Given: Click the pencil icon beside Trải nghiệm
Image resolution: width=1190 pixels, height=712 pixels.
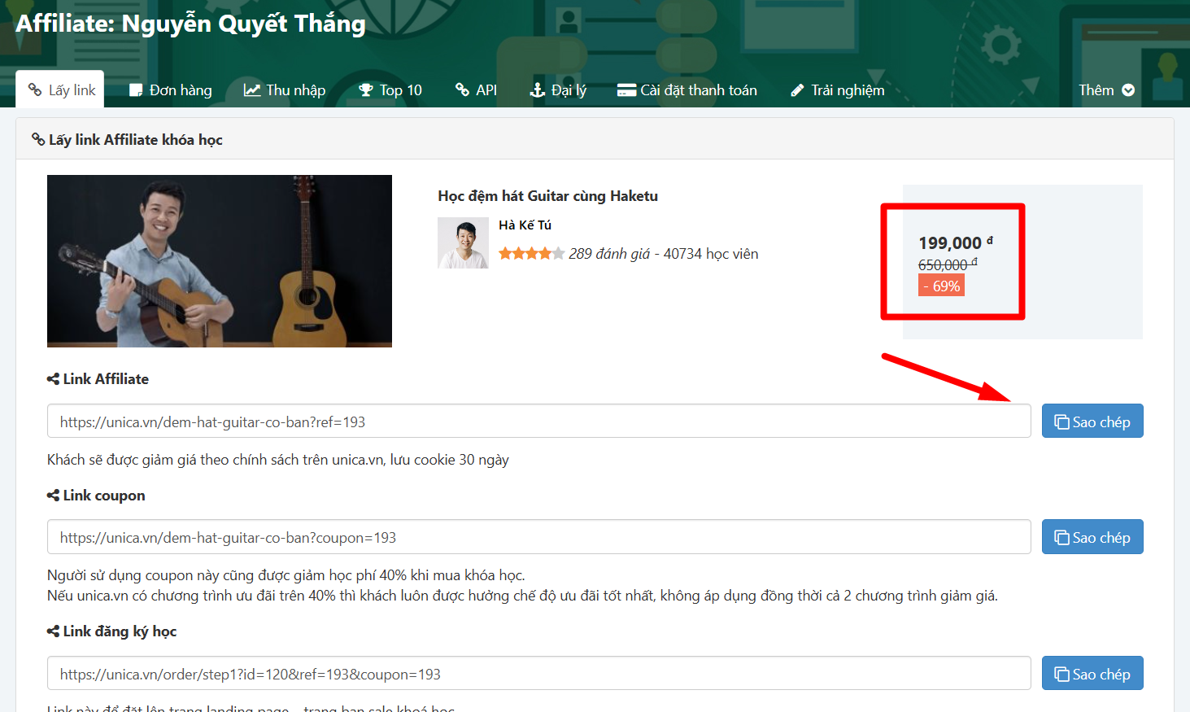Looking at the screenshot, I should tap(797, 90).
